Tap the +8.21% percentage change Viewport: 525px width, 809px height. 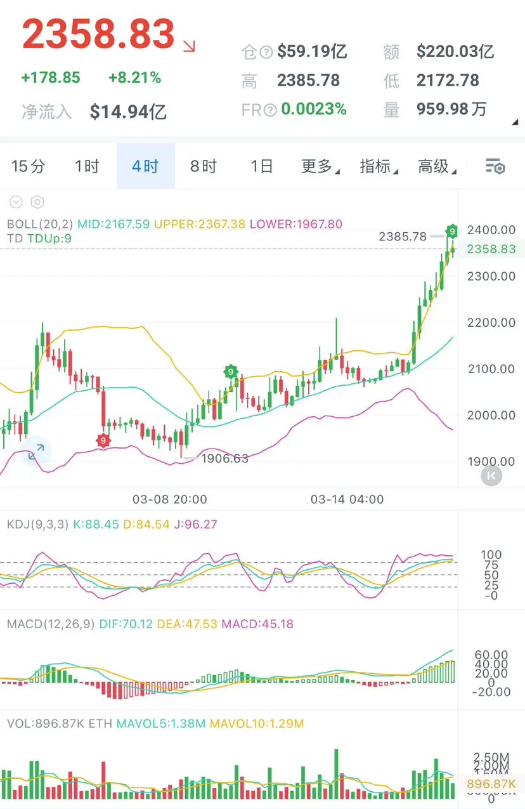coord(134,78)
